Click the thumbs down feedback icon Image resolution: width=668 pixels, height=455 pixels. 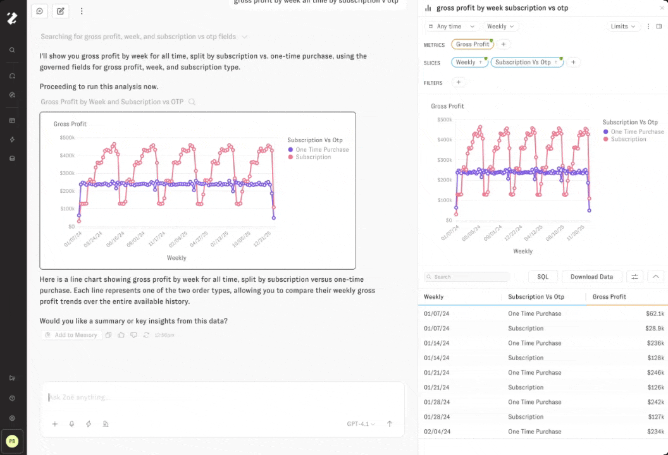click(x=133, y=335)
